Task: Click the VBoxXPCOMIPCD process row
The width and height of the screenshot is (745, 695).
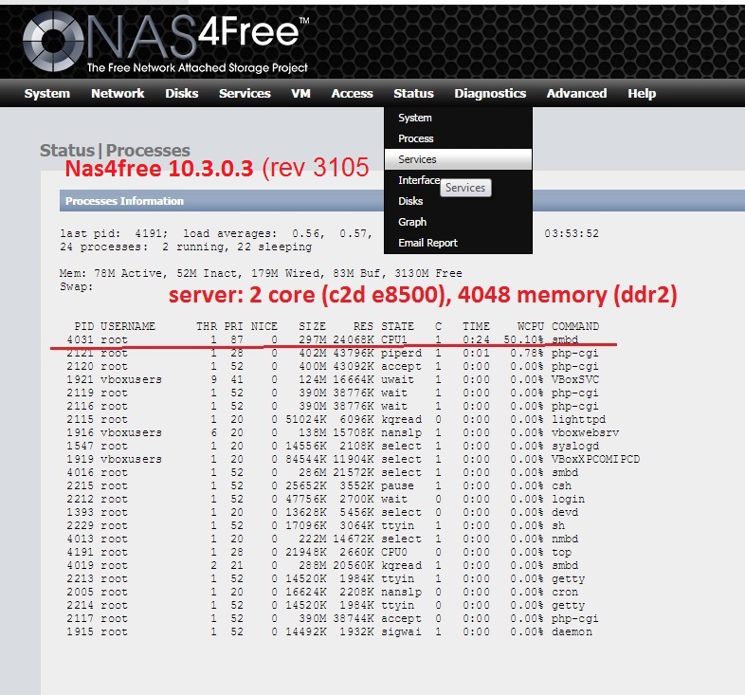Action: 353,459
